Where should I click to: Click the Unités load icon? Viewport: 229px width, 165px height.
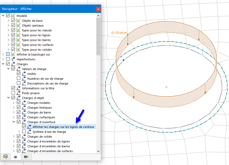coord(24,74)
